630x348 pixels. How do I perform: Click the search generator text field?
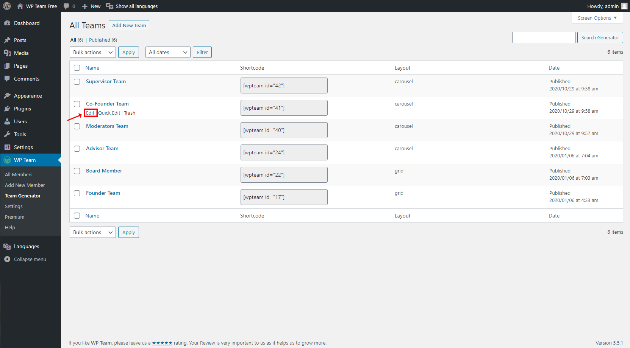coord(544,37)
